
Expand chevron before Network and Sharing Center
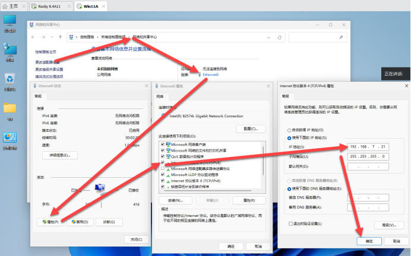coord(128,37)
